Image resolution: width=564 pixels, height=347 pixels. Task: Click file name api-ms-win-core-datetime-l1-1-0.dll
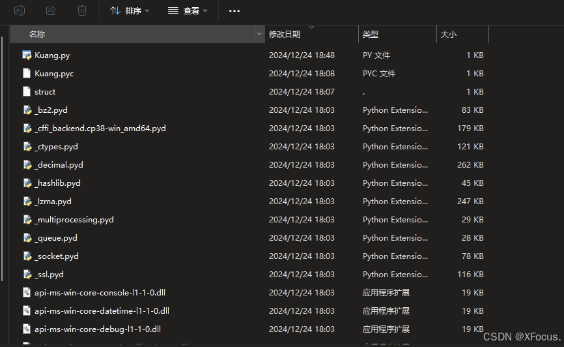[102, 310]
